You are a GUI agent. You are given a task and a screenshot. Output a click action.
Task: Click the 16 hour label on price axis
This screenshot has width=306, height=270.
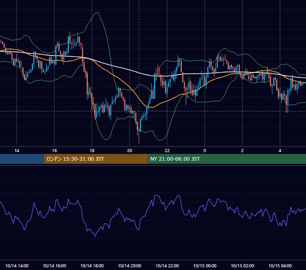[54, 151]
